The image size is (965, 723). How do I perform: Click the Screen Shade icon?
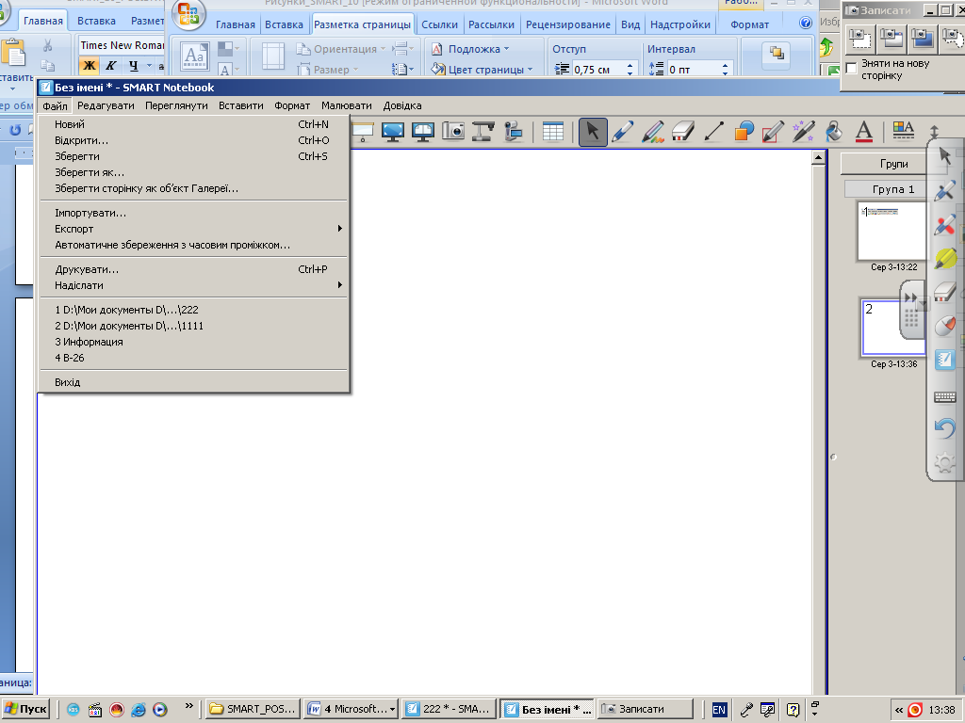pyautogui.click(x=363, y=132)
